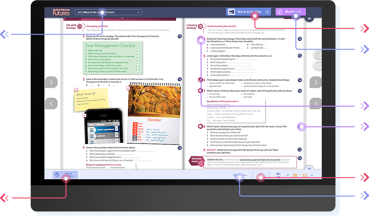369x217 pixels.
Task: Collapse the top panel with double-chevron up
Action: coord(309,19)
